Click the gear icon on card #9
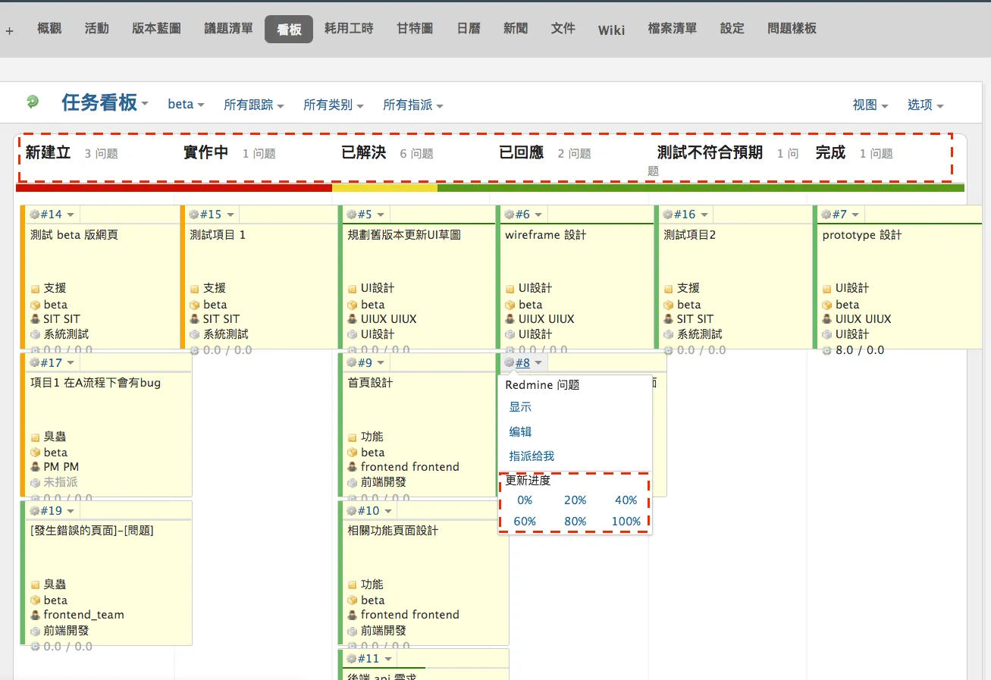Screen dimensions: 991x680 (352, 362)
